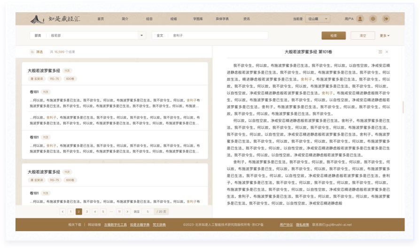The width and height of the screenshot is (420, 249).
Task: Click the 清空 clear button
Action: [362, 36]
